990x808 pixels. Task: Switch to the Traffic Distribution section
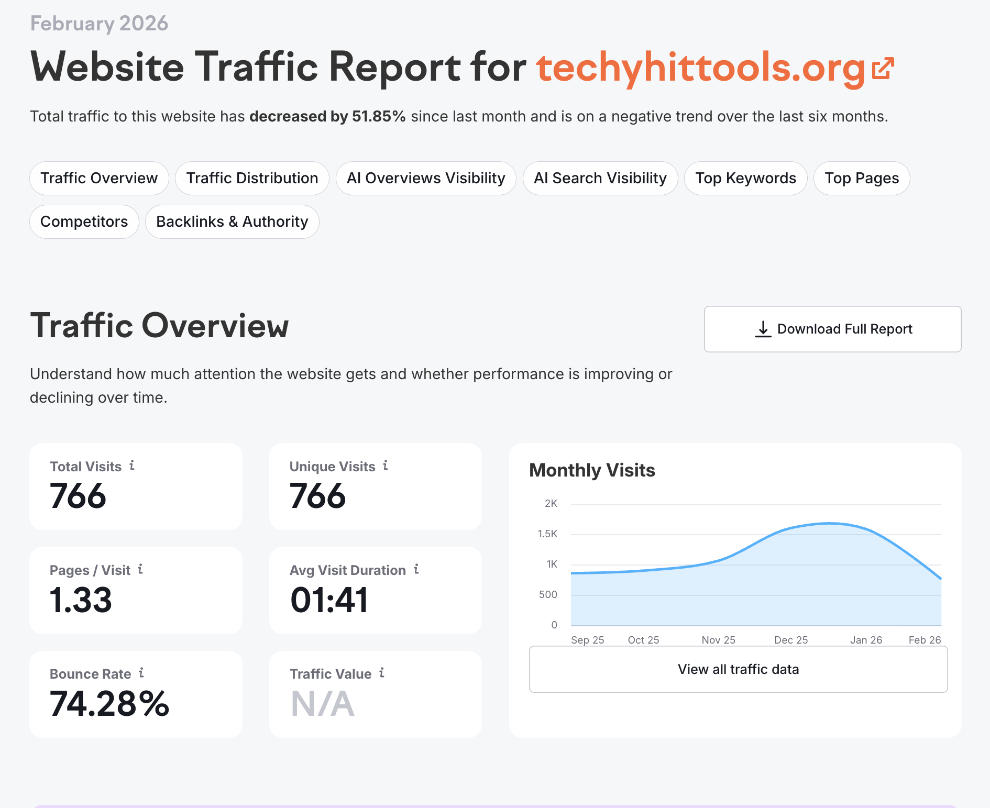click(x=252, y=178)
